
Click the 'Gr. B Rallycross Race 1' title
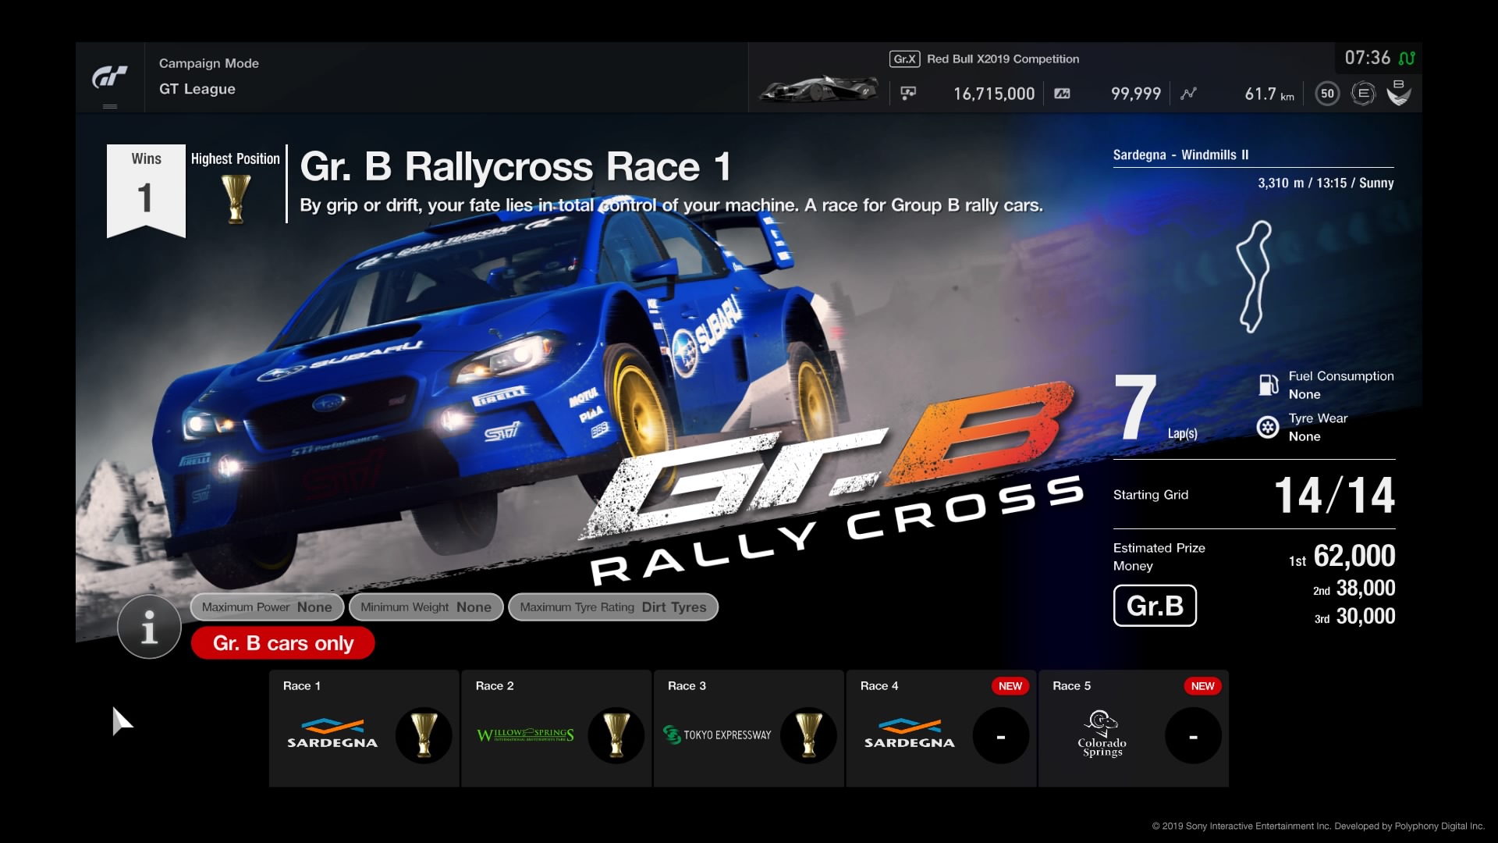pos(516,167)
